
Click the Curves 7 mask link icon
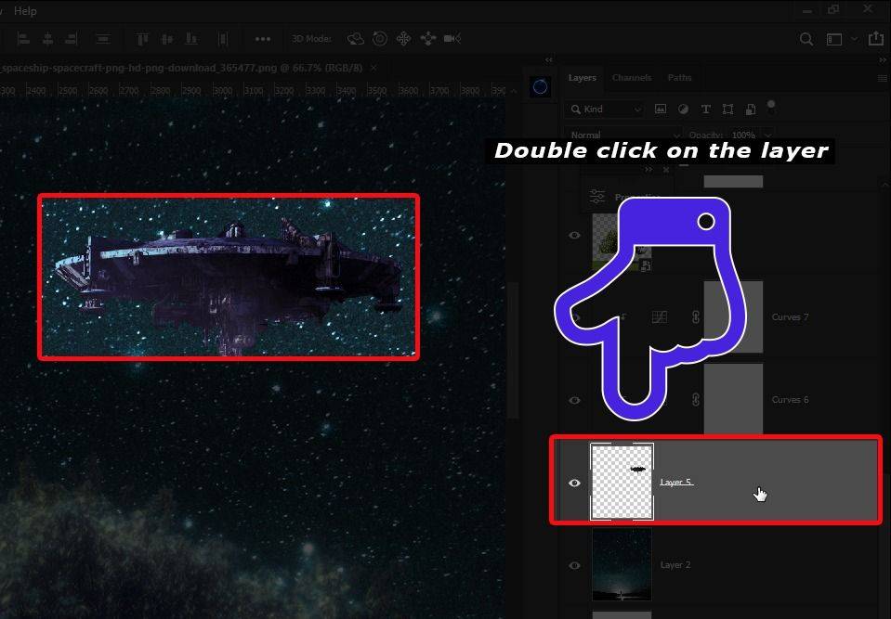tap(696, 317)
